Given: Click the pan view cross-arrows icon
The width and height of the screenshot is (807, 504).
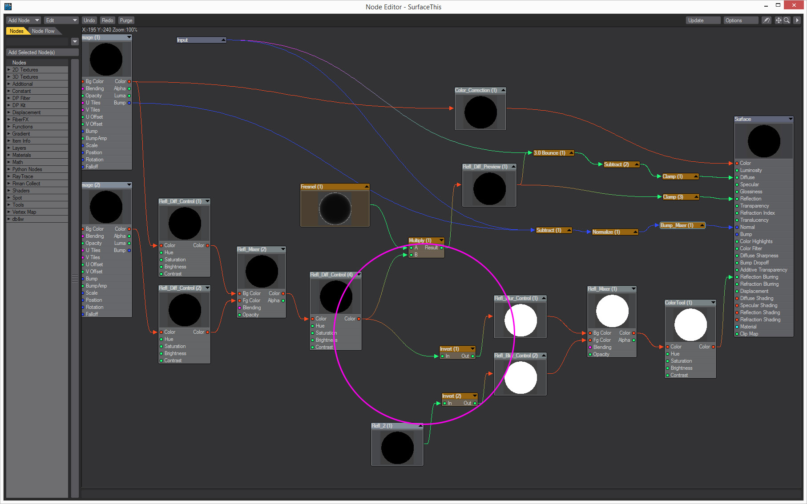Looking at the screenshot, I should (779, 20).
